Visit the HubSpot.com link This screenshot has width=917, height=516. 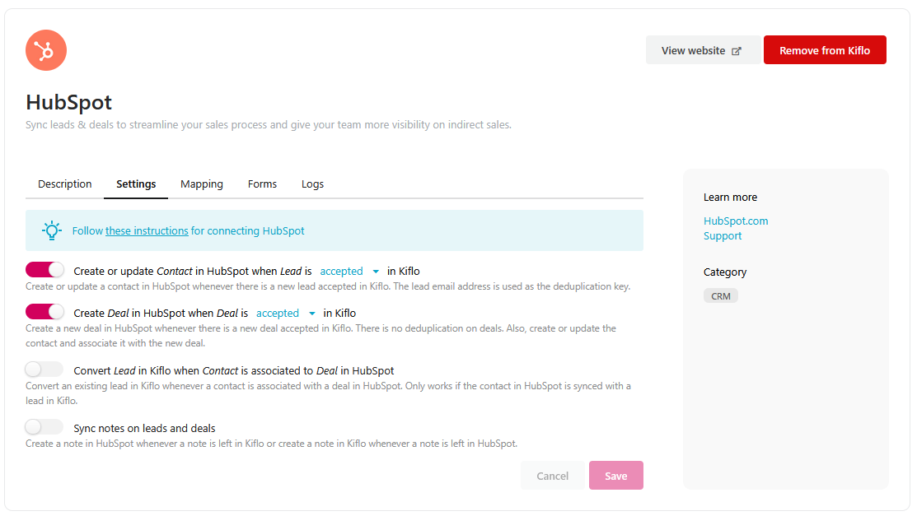[736, 221]
